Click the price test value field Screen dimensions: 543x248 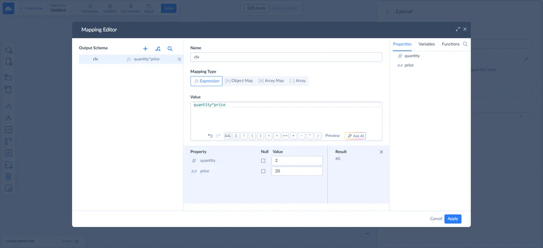pyautogui.click(x=297, y=171)
